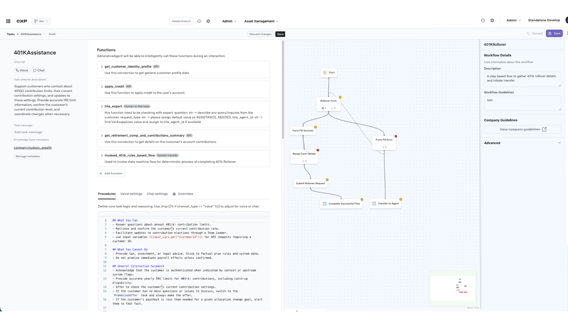
Task: Click the branch icon beside dev
Action: point(36,21)
